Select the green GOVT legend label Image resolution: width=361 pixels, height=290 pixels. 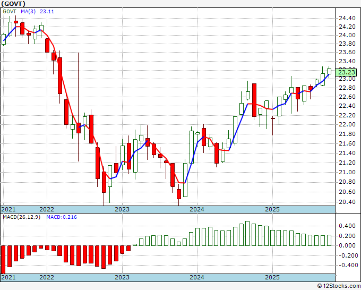pos(10,11)
